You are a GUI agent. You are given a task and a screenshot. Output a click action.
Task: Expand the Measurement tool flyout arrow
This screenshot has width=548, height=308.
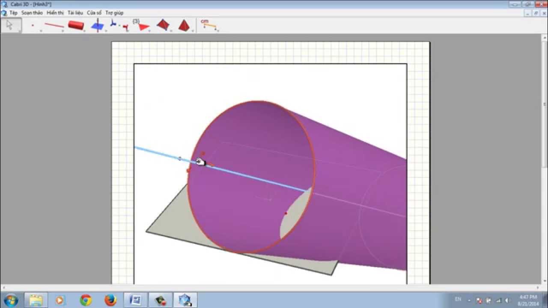pyautogui.click(x=217, y=31)
